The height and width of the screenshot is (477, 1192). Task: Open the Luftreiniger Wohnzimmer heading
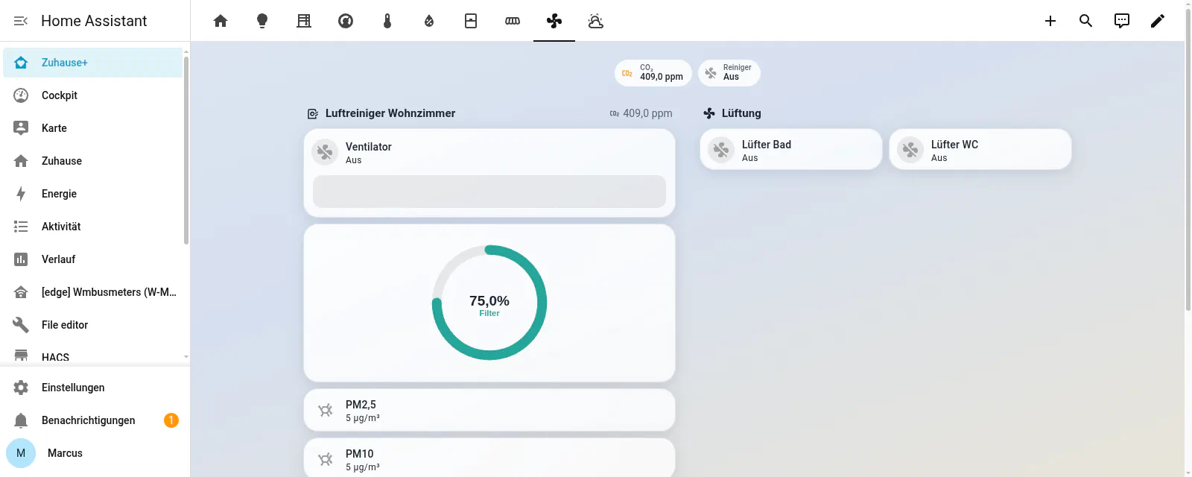(390, 113)
